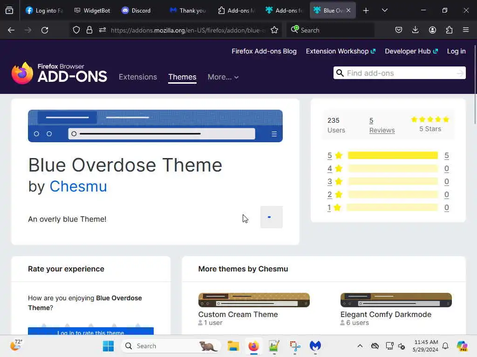
Task: Open the Windows Start menu
Action: (x=108, y=346)
